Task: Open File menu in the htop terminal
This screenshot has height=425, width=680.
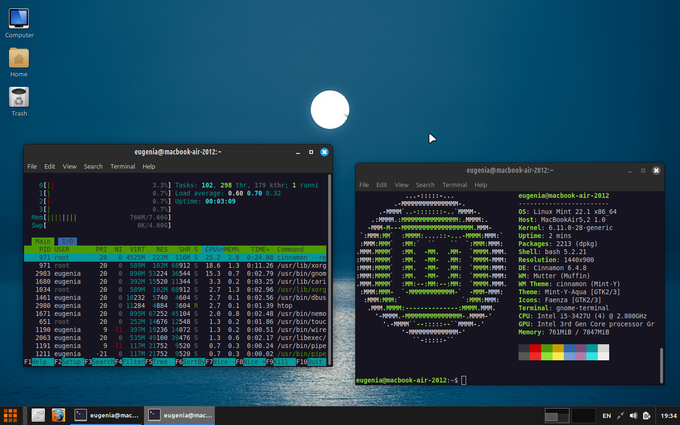Action: point(32,166)
